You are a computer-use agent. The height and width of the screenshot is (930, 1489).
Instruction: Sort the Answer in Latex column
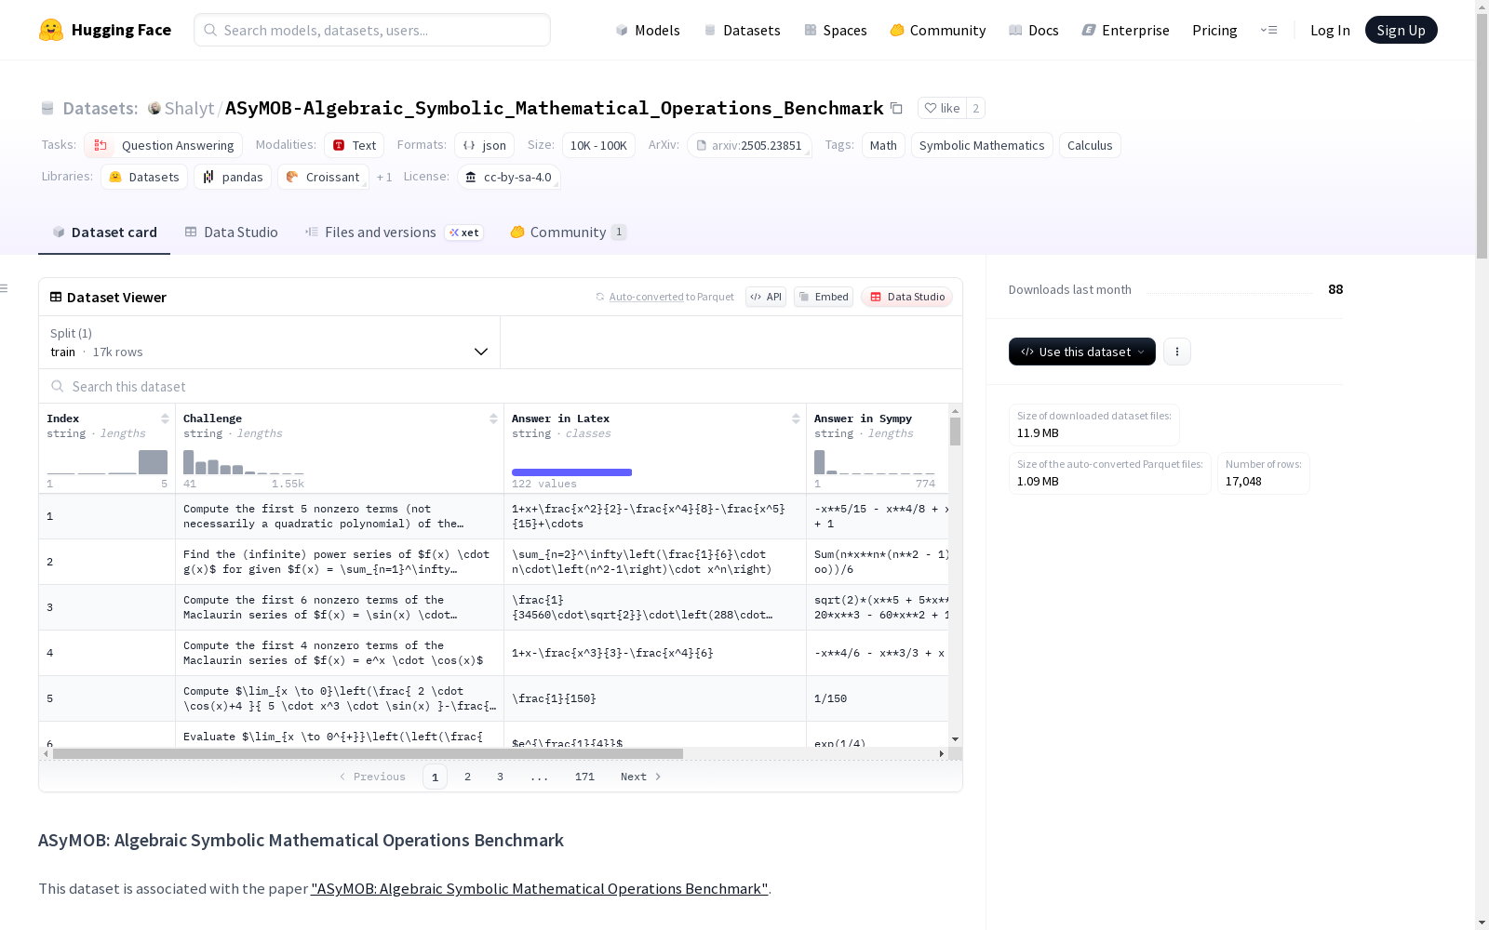[x=796, y=418]
